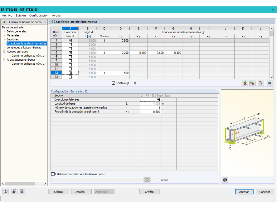Click the navigator scroll-right arrow
Screen dimensions: 277x208
45,184
